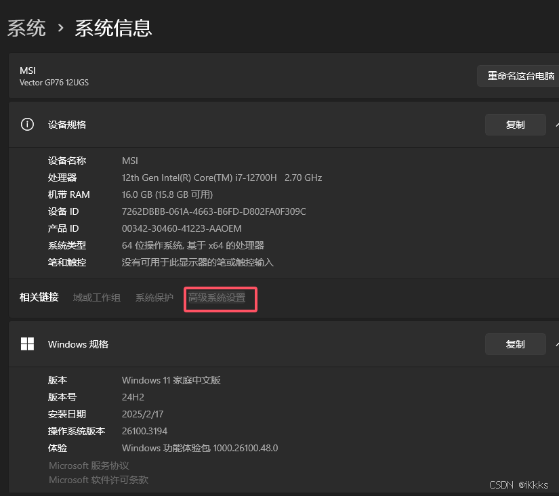Click the 设备规格 header text
This screenshot has width=559, height=496.
pos(67,125)
